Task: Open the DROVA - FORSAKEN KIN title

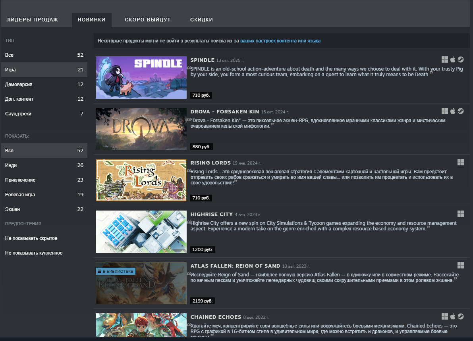Action: [x=224, y=112]
